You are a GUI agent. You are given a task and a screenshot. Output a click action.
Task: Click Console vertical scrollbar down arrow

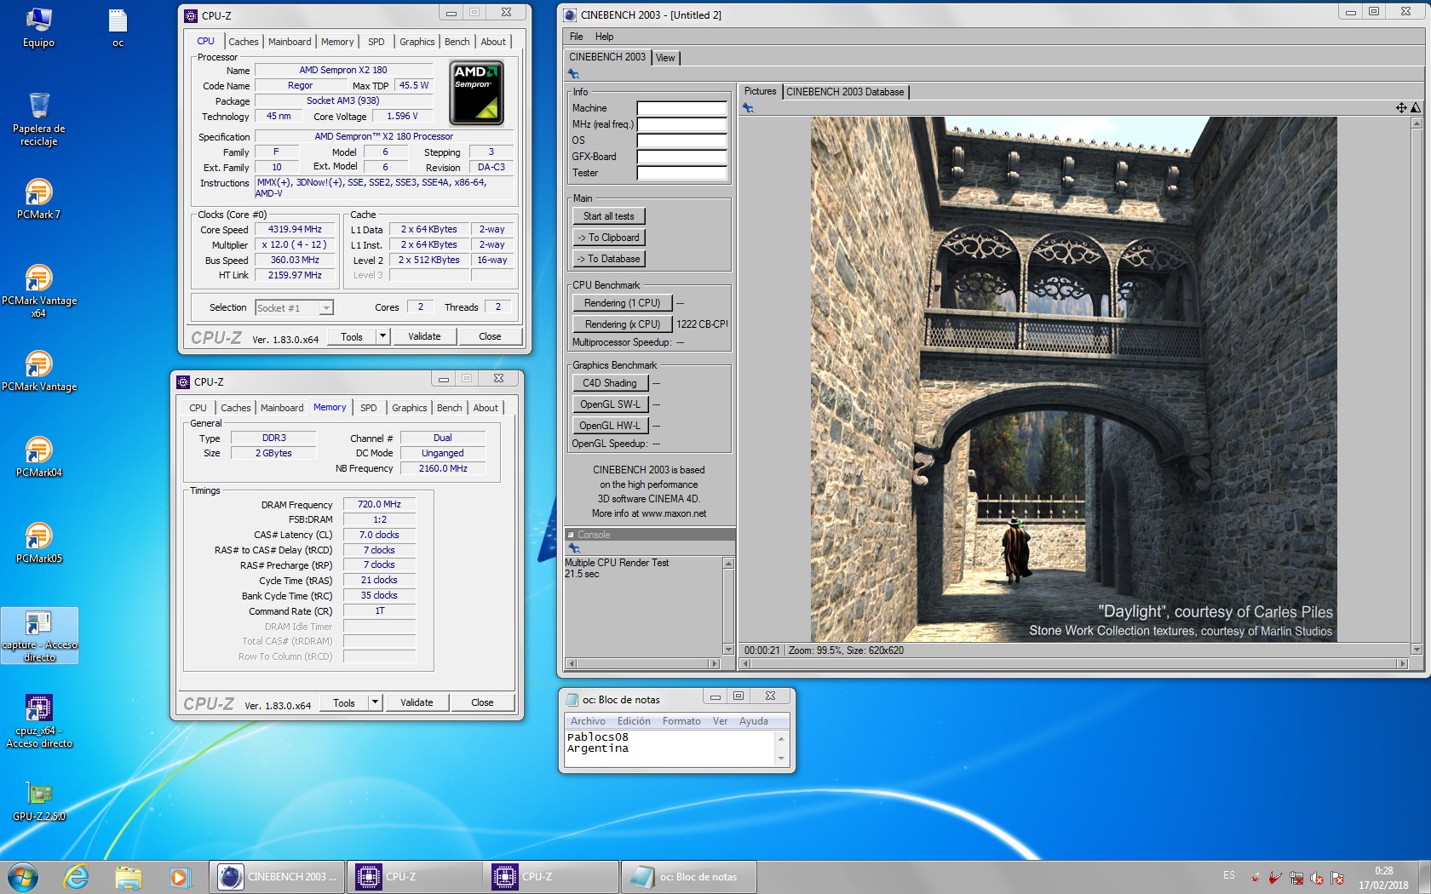(728, 650)
